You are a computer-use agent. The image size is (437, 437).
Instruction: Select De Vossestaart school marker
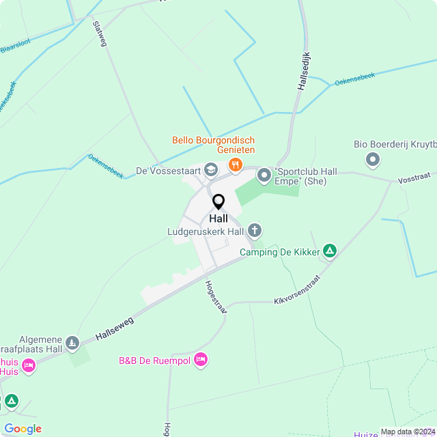[x=211, y=171]
